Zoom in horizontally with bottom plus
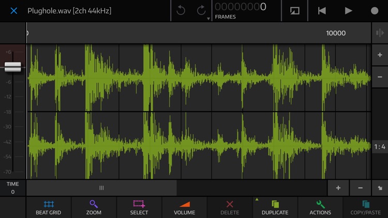388x218 pixels. click(338, 188)
